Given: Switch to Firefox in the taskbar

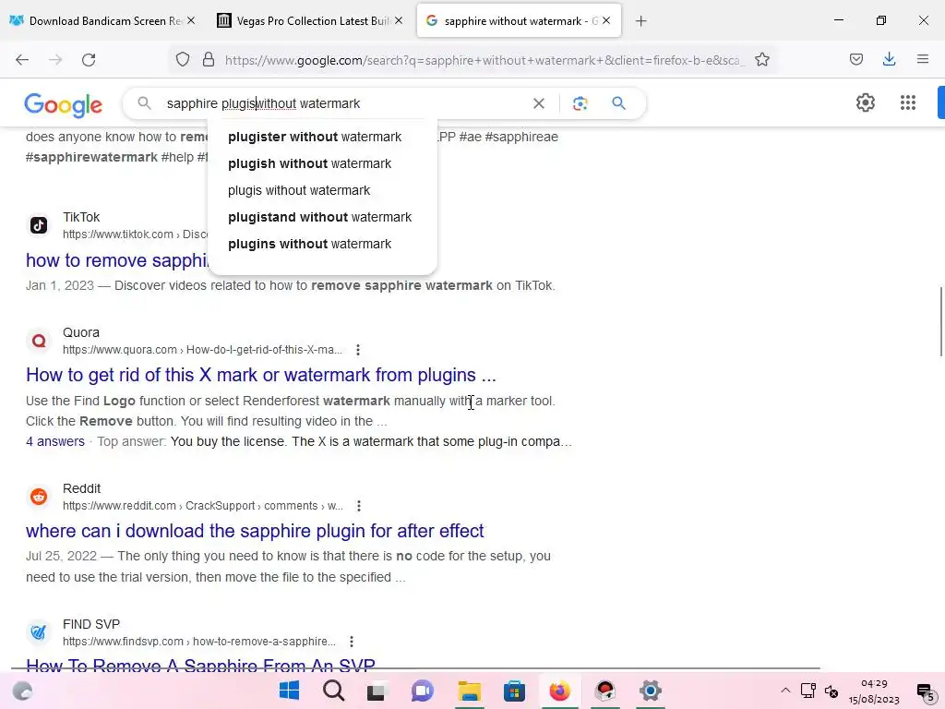Looking at the screenshot, I should click(x=559, y=691).
